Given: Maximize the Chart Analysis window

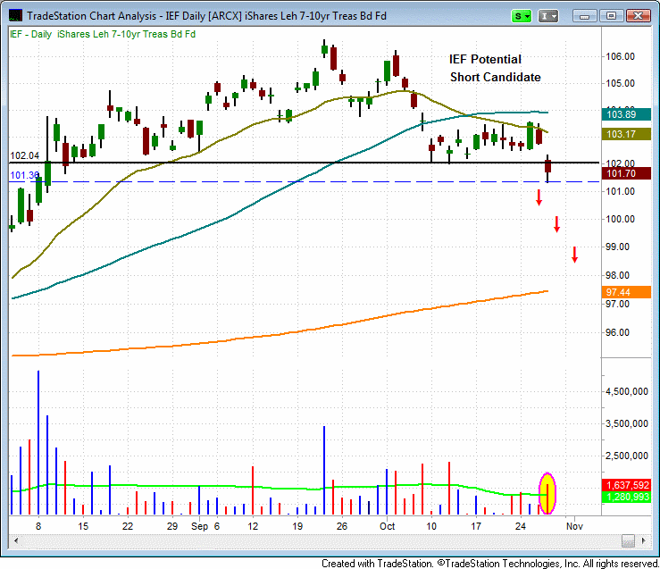Looking at the screenshot, I should 611,16.
